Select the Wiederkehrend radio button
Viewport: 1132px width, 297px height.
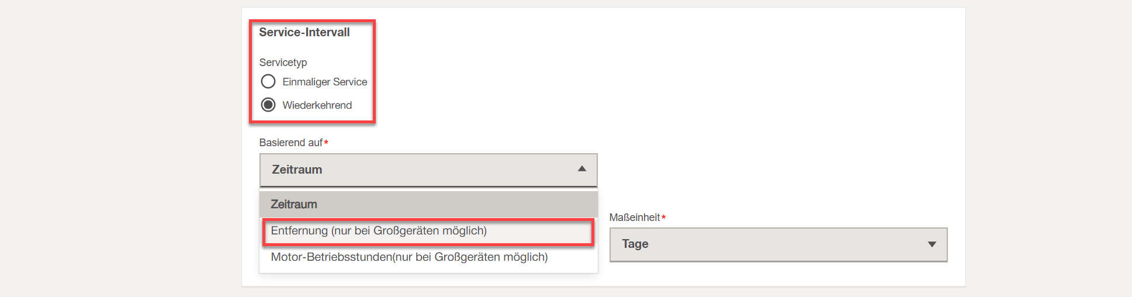(x=268, y=105)
